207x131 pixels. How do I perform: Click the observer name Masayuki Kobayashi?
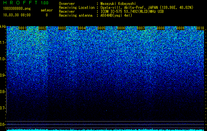point(118,4)
